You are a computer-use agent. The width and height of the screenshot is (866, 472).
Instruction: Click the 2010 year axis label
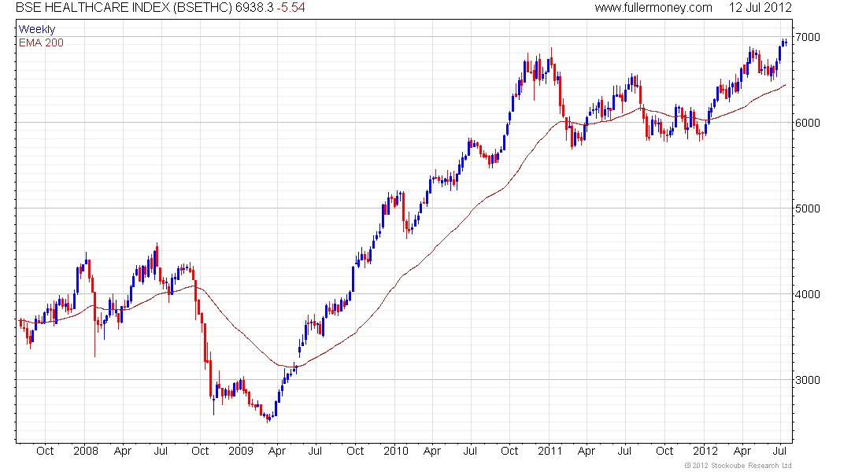[396, 451]
